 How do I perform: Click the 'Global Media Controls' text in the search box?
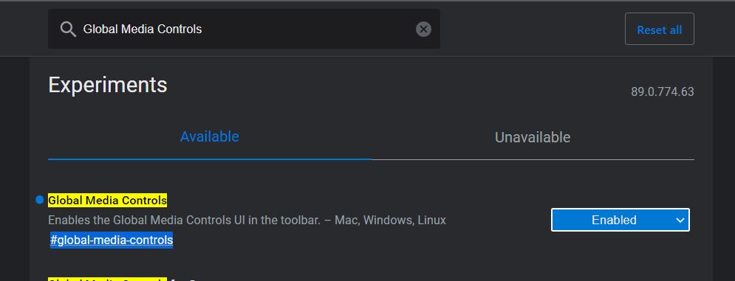coord(143,29)
